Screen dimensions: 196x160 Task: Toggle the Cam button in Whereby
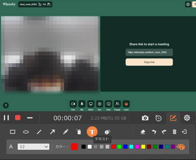coord(73,104)
